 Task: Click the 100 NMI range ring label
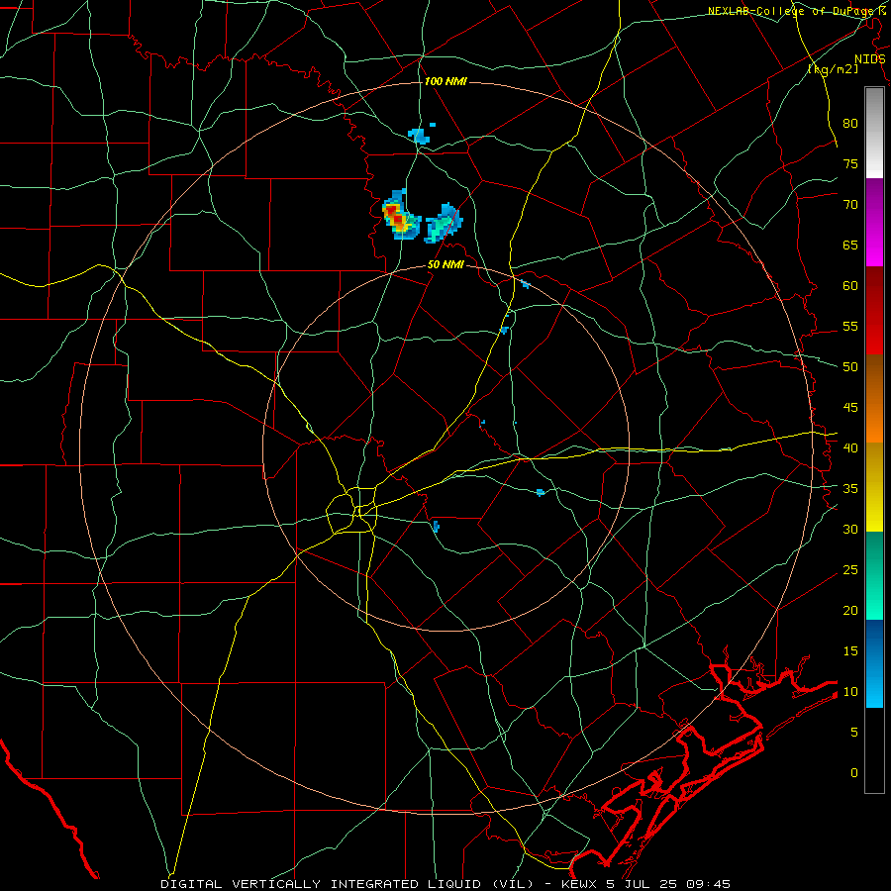445,82
